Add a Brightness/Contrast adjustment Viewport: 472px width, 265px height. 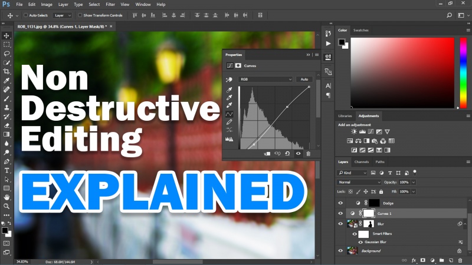pyautogui.click(x=354, y=131)
